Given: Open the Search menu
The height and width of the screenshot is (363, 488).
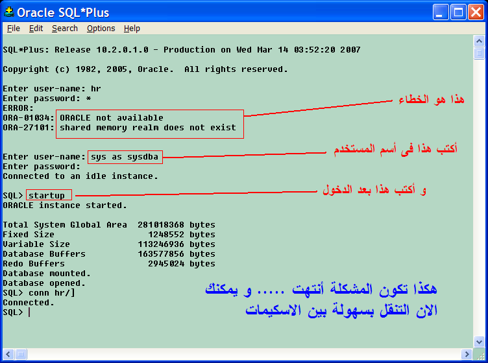Looking at the screenshot, I should (65, 29).
